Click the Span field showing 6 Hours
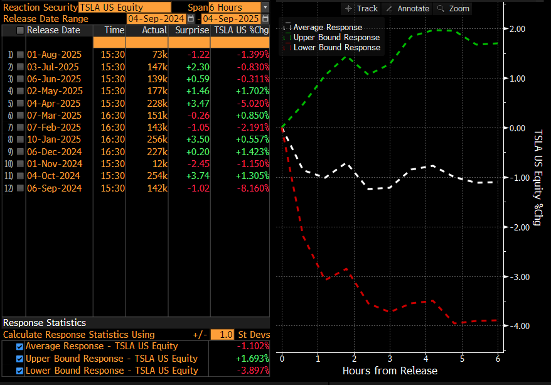The height and width of the screenshot is (385, 551). 235,8
